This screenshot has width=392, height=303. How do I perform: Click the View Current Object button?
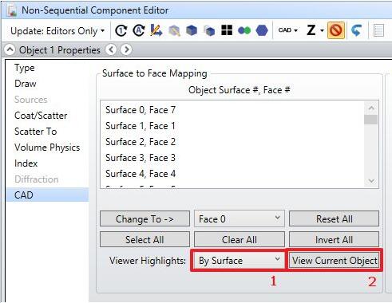point(335,260)
